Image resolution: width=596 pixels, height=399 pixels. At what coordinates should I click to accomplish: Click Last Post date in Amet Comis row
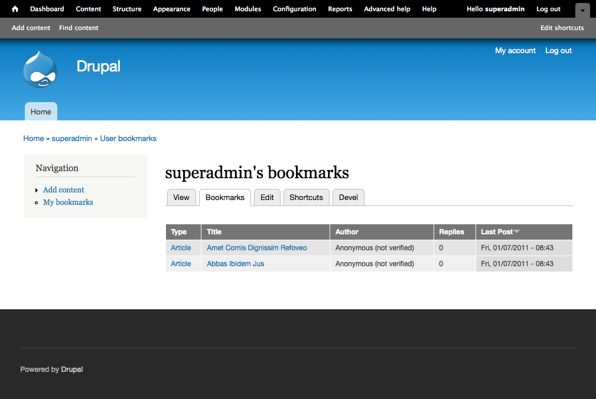tap(517, 248)
